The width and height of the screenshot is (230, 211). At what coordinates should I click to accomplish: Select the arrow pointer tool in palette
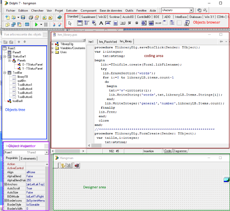70,23
